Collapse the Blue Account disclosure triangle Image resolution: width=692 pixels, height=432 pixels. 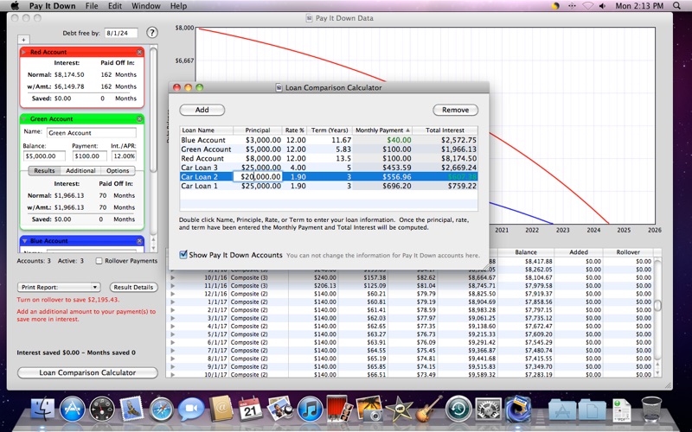(24, 241)
